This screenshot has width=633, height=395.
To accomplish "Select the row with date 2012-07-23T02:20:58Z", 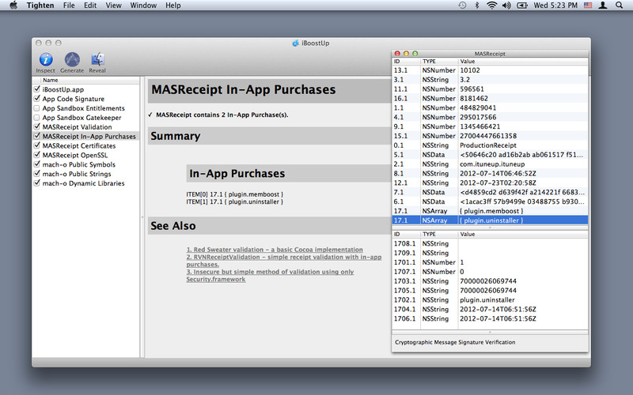I will [490, 182].
